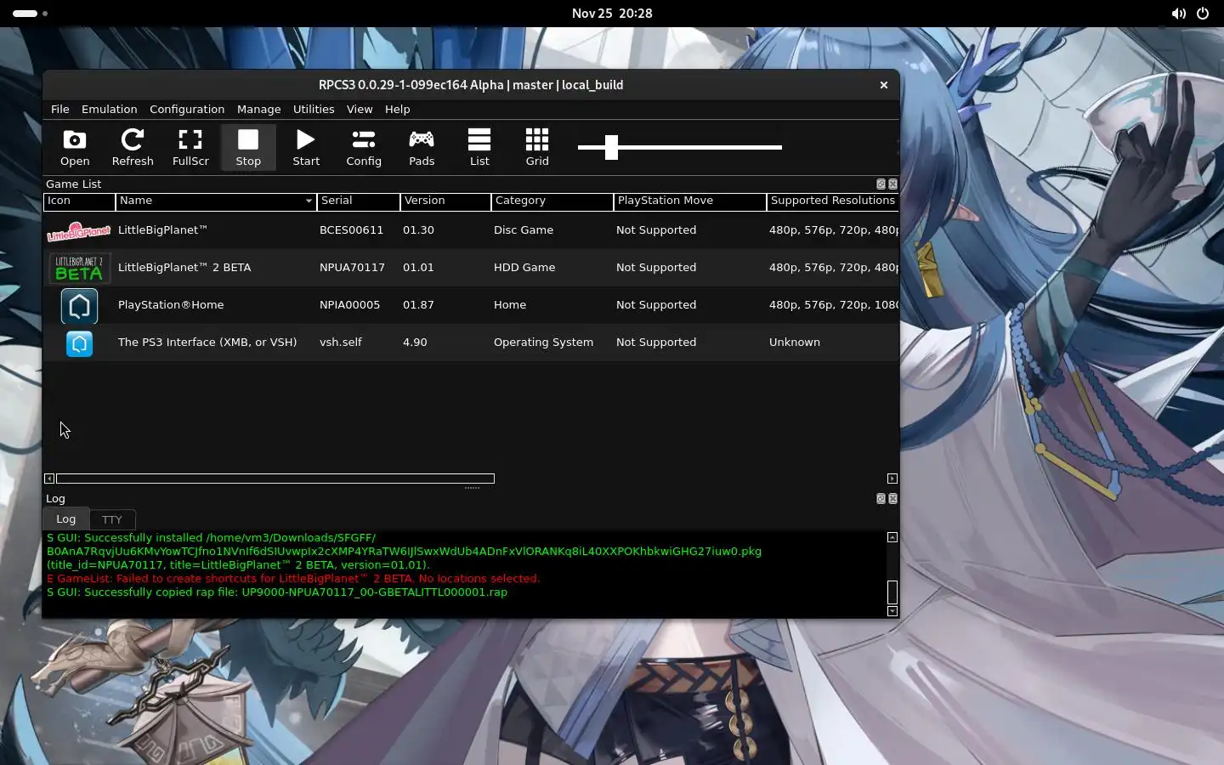This screenshot has width=1224, height=765.
Task: Click game list scroll left arrow
Action: (x=49, y=479)
